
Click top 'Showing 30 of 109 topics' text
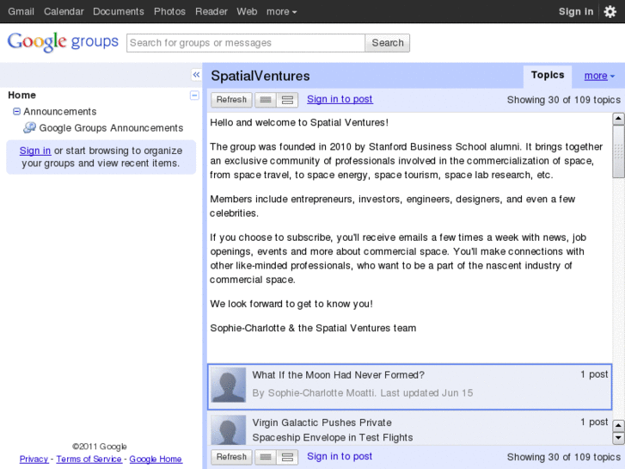[564, 100]
